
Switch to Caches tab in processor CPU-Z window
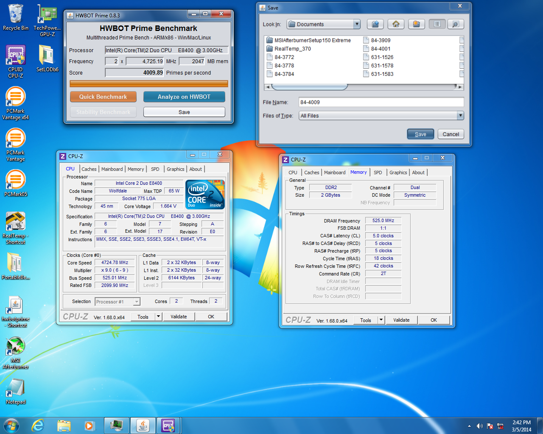[89, 169]
